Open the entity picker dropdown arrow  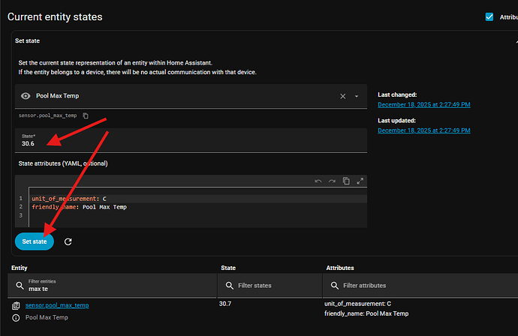click(x=357, y=97)
